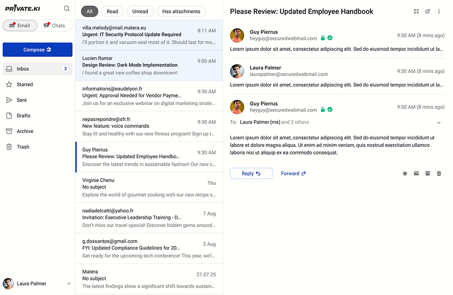
Task: Open the three-dot more options menu
Action: 439,12
